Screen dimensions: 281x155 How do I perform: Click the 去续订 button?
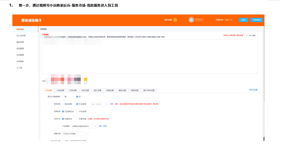(x=244, y=20)
